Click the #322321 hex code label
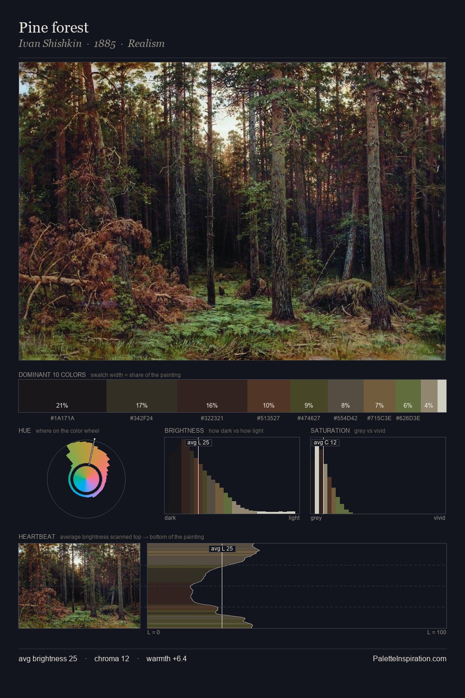This screenshot has width=465, height=698. click(x=212, y=418)
